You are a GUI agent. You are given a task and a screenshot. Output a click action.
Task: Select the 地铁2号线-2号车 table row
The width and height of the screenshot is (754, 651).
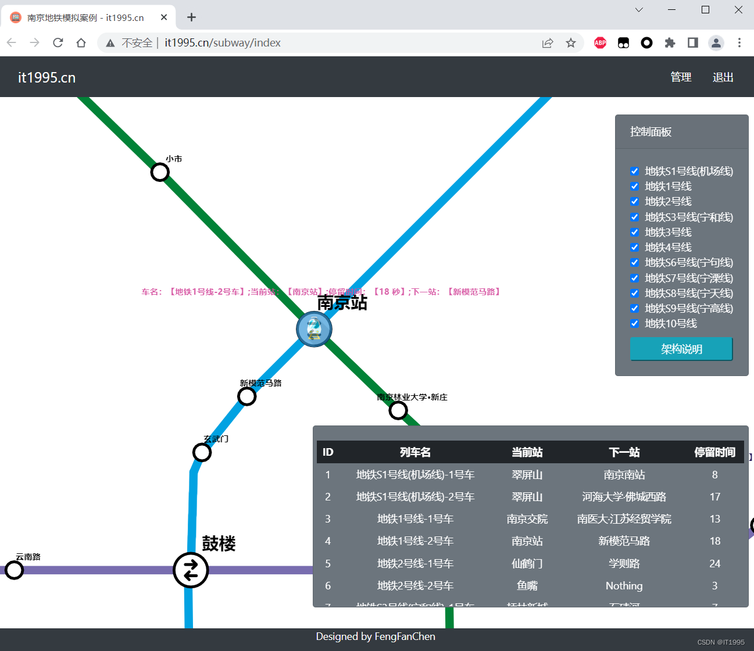(530, 586)
